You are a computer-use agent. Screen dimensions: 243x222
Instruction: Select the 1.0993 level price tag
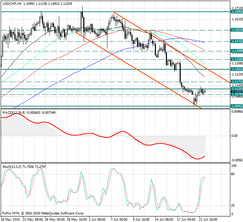point(237,106)
